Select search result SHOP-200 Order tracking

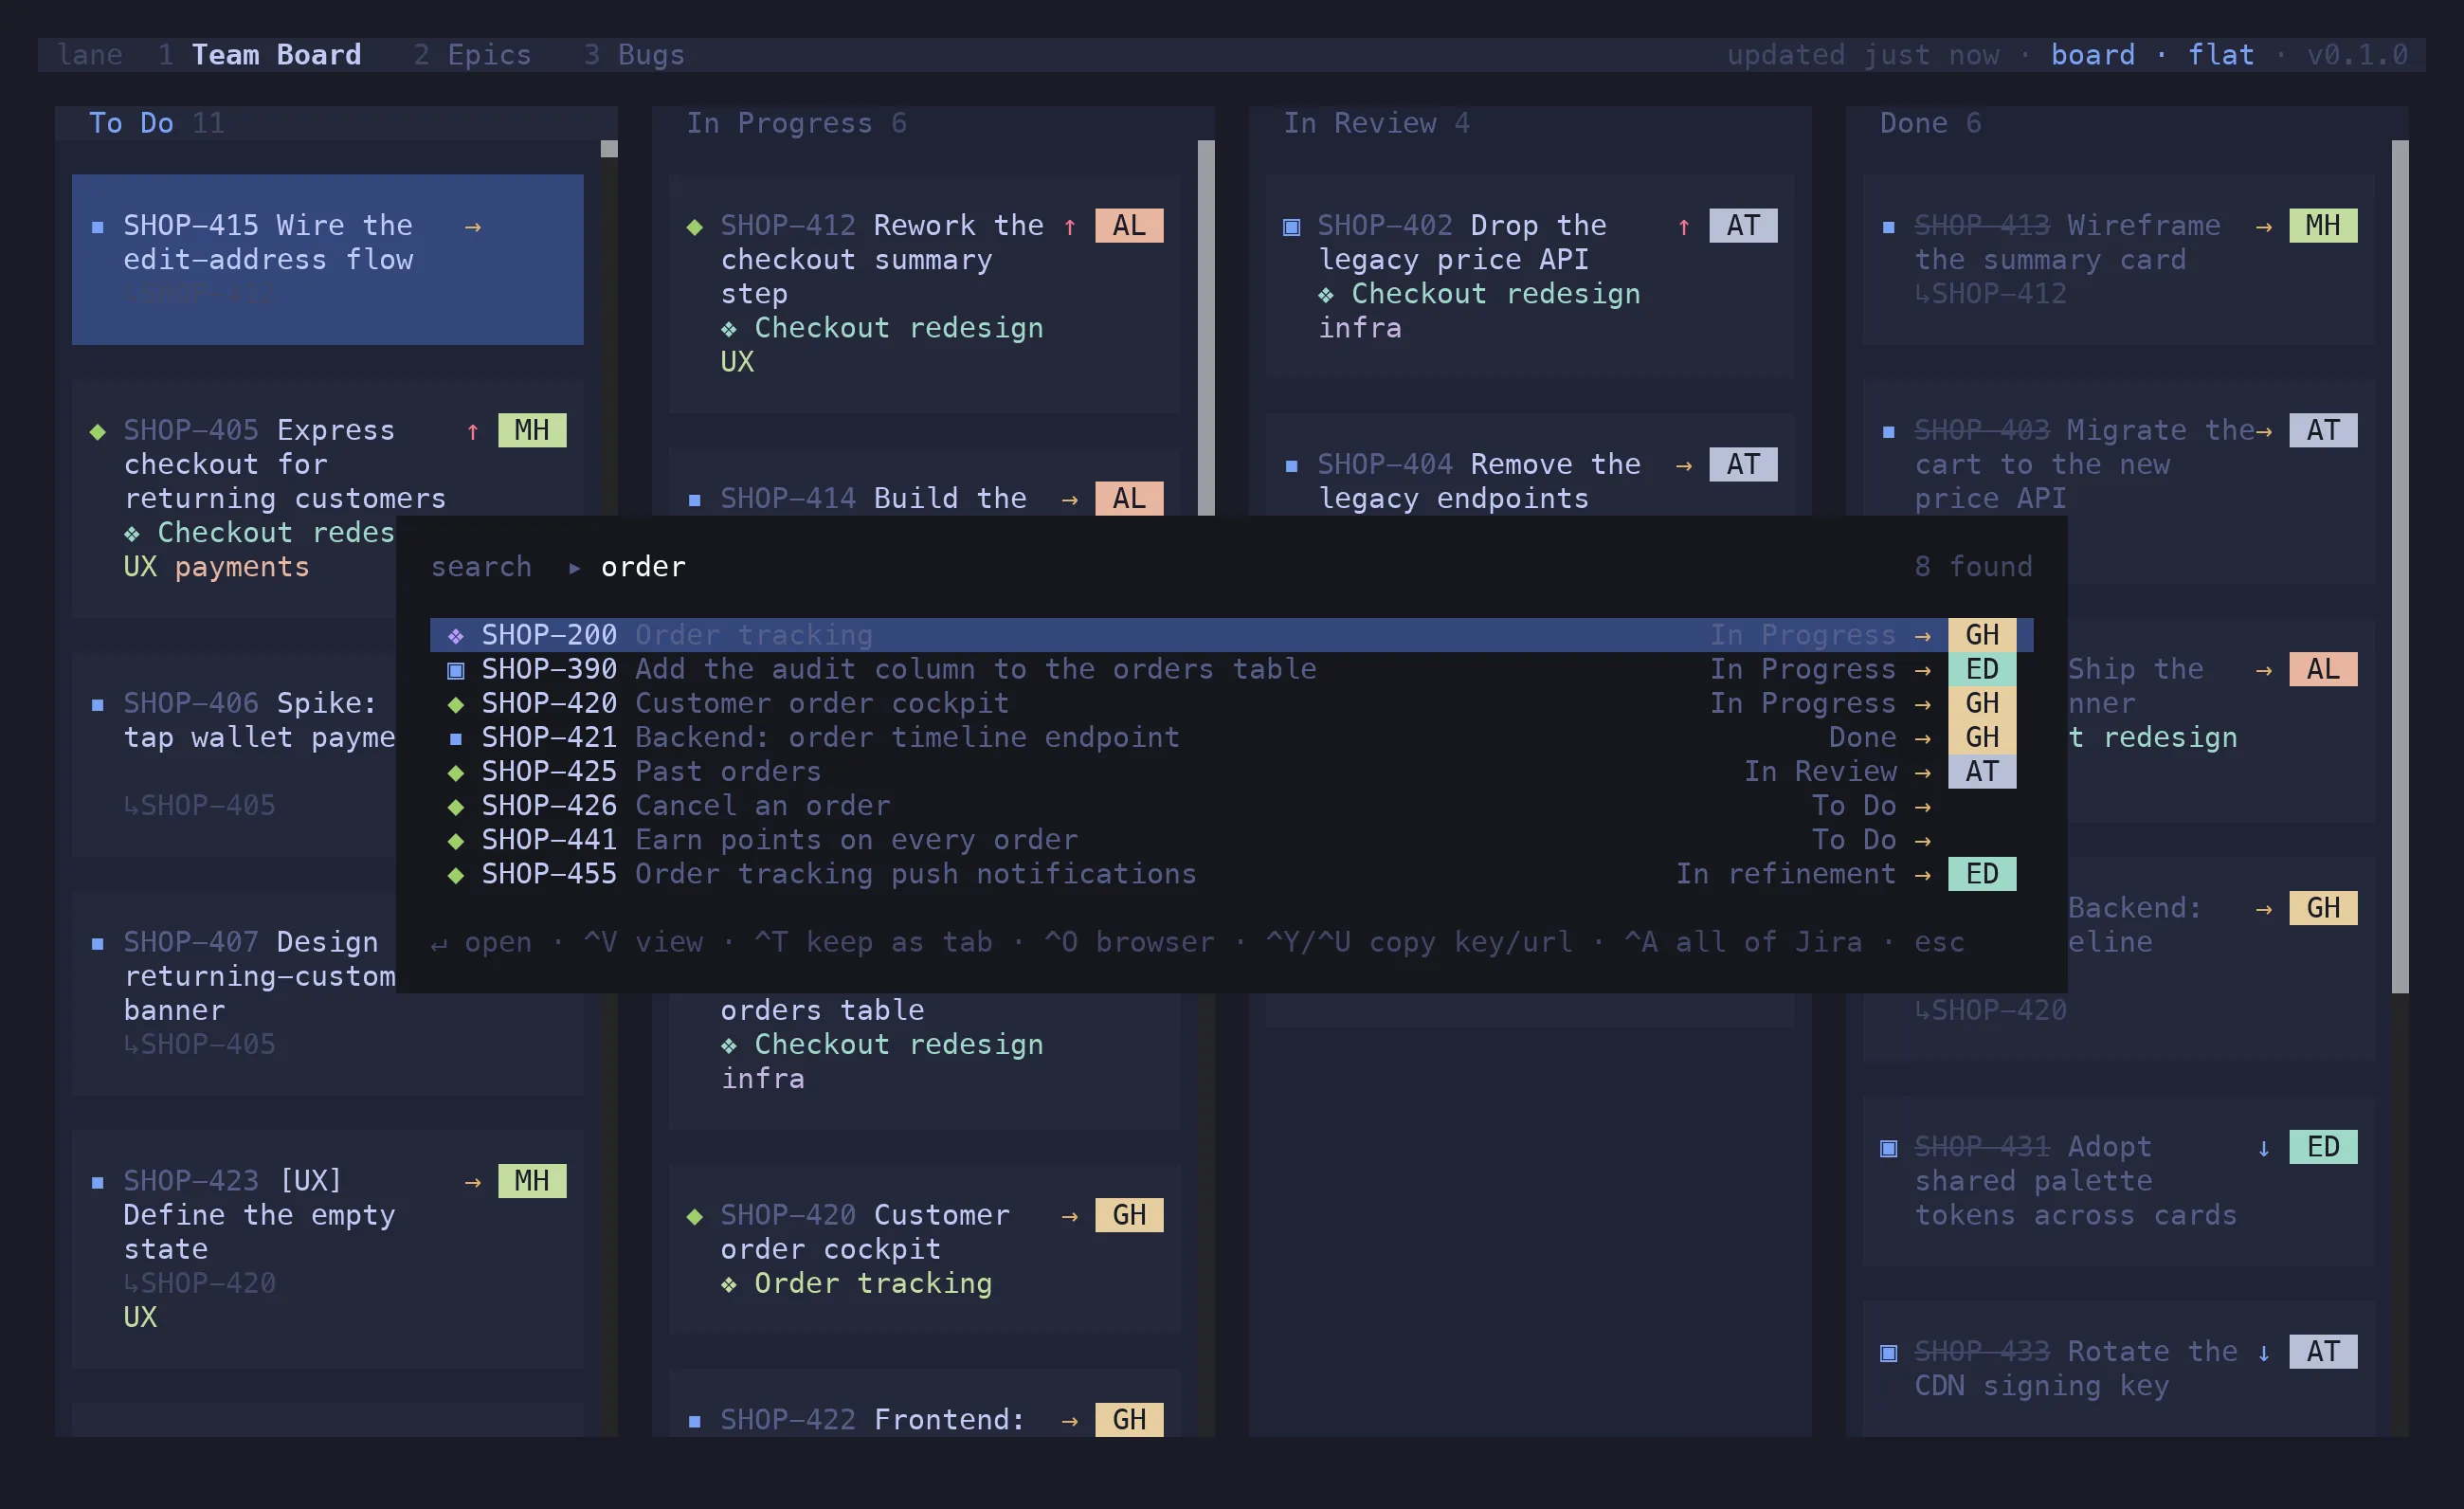pyautogui.click(x=1231, y=635)
